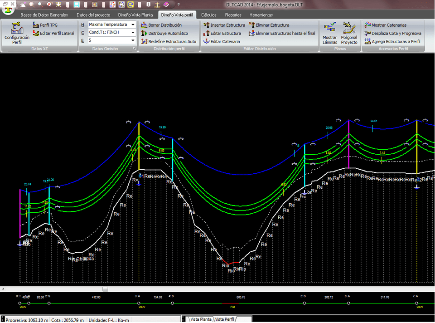Toggle Mostrar Catenarias display

point(368,25)
